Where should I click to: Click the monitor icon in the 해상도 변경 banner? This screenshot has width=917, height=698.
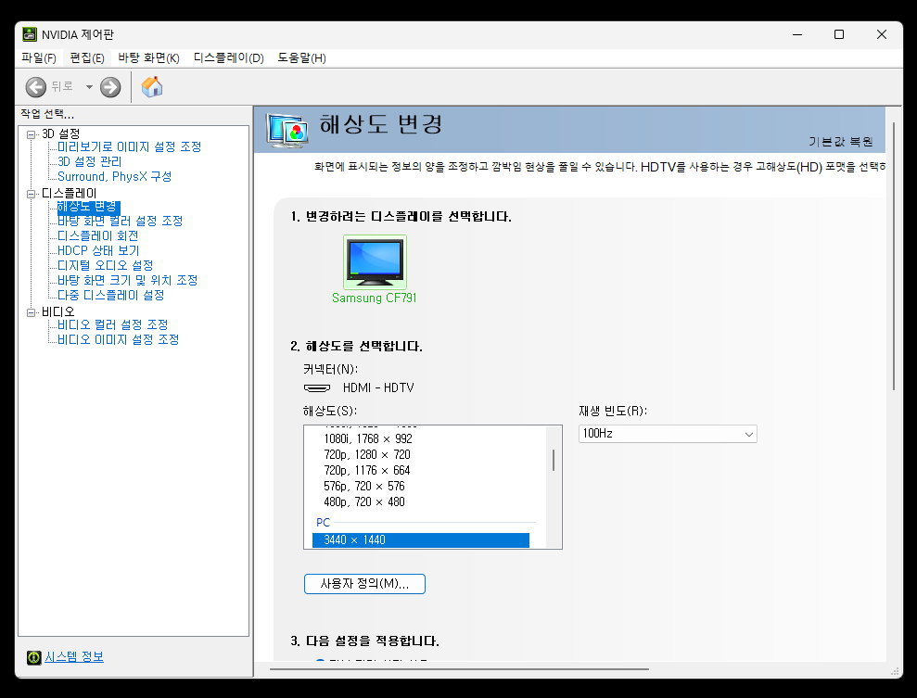[x=285, y=129]
